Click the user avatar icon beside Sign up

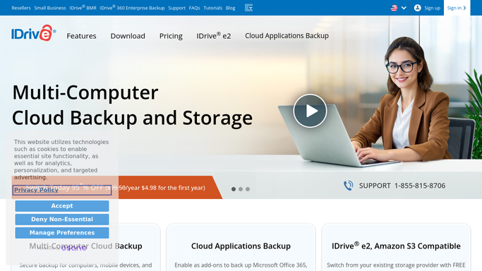(417, 8)
